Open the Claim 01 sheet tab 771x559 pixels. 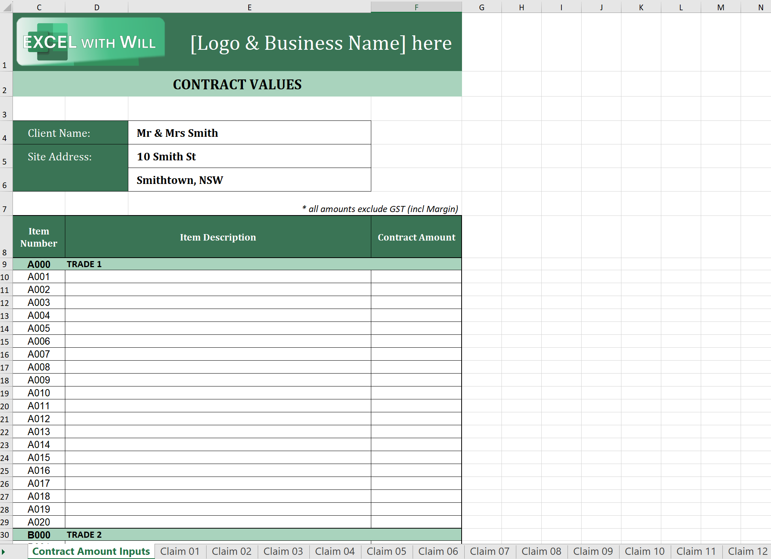(x=180, y=551)
